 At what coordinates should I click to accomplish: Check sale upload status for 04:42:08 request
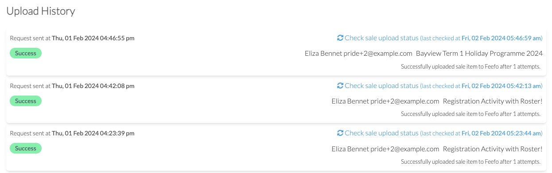click(381, 85)
